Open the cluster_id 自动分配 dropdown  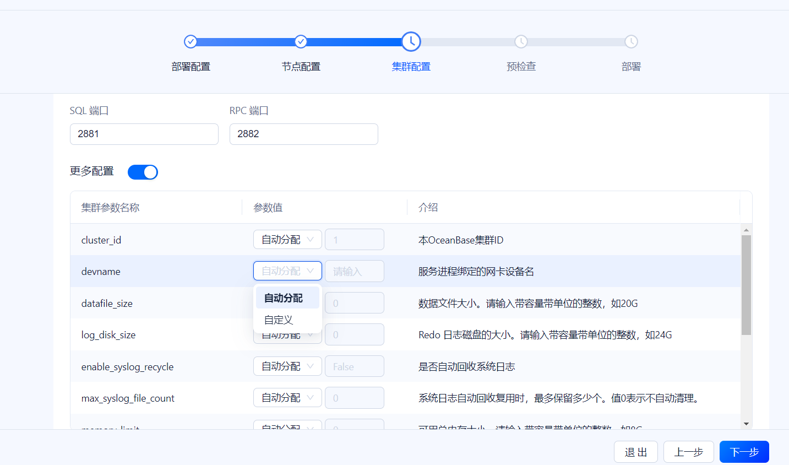click(x=287, y=240)
